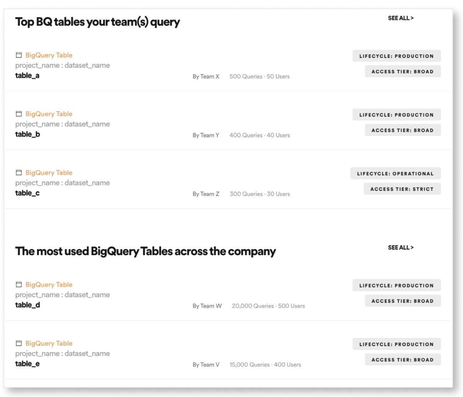Click the table icon beside table_d

(x=19, y=285)
